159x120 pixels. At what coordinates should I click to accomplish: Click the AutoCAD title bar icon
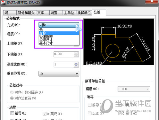click(x=3, y=2)
